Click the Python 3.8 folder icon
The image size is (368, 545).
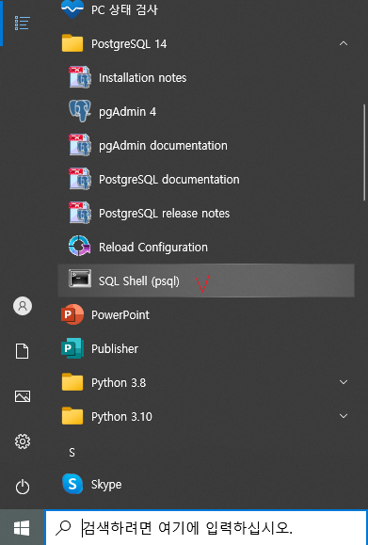(x=72, y=382)
